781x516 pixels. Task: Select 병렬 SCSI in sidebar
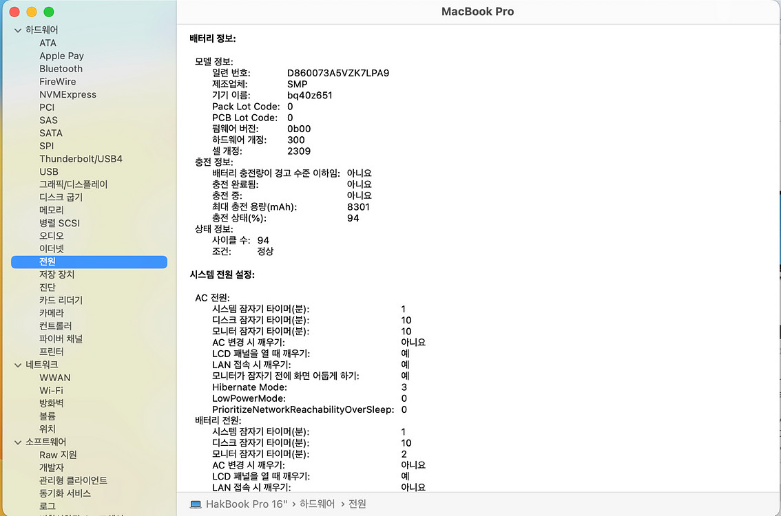point(59,224)
